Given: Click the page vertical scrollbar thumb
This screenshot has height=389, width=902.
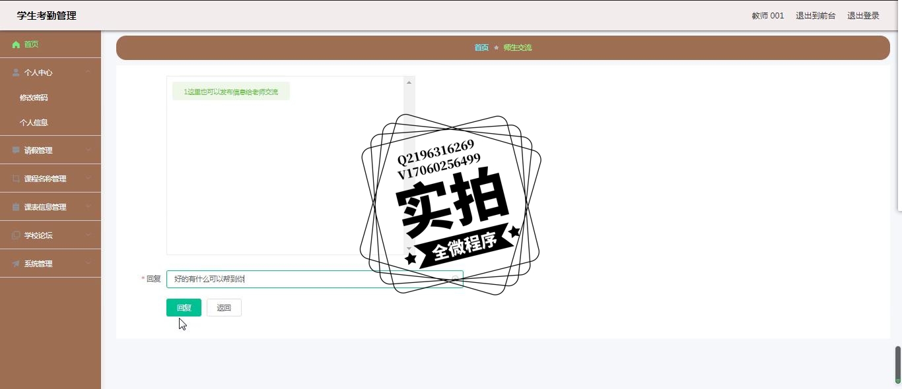Looking at the screenshot, I should coord(898,365).
